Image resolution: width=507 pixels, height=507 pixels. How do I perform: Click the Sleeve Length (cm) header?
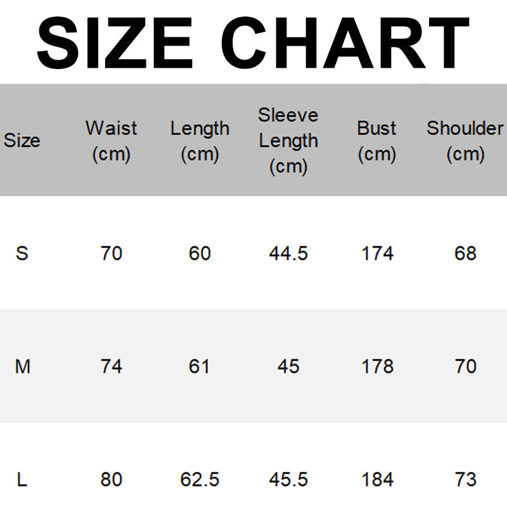coord(288,140)
